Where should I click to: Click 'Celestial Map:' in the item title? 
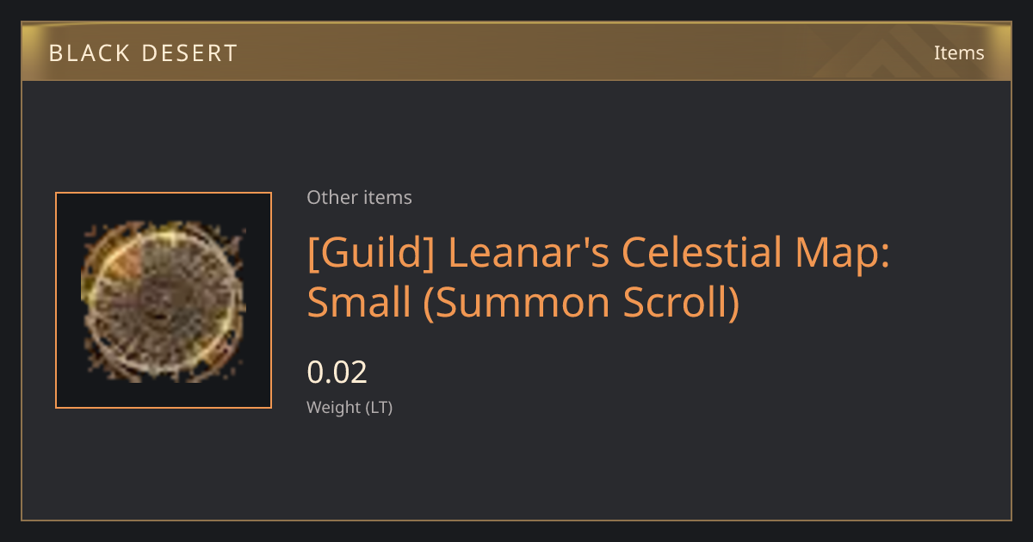754,254
